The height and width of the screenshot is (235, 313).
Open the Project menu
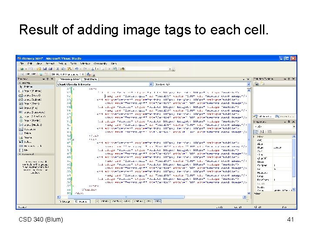click(x=50, y=64)
